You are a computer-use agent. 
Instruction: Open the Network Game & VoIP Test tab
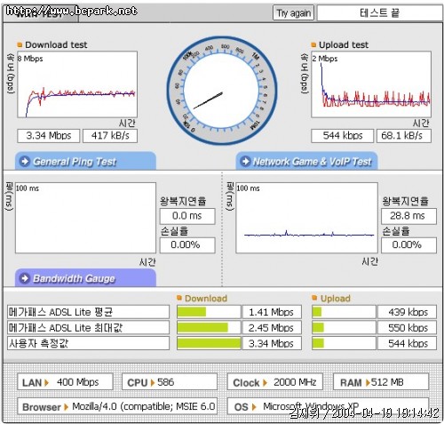[x=306, y=161]
